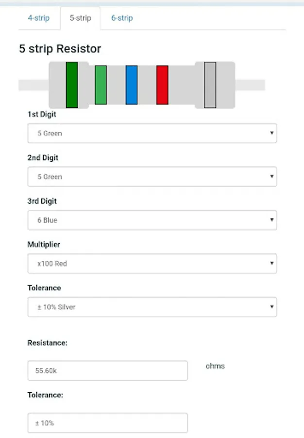
Task: Select the blue third band on the resistor
Action: point(131,84)
